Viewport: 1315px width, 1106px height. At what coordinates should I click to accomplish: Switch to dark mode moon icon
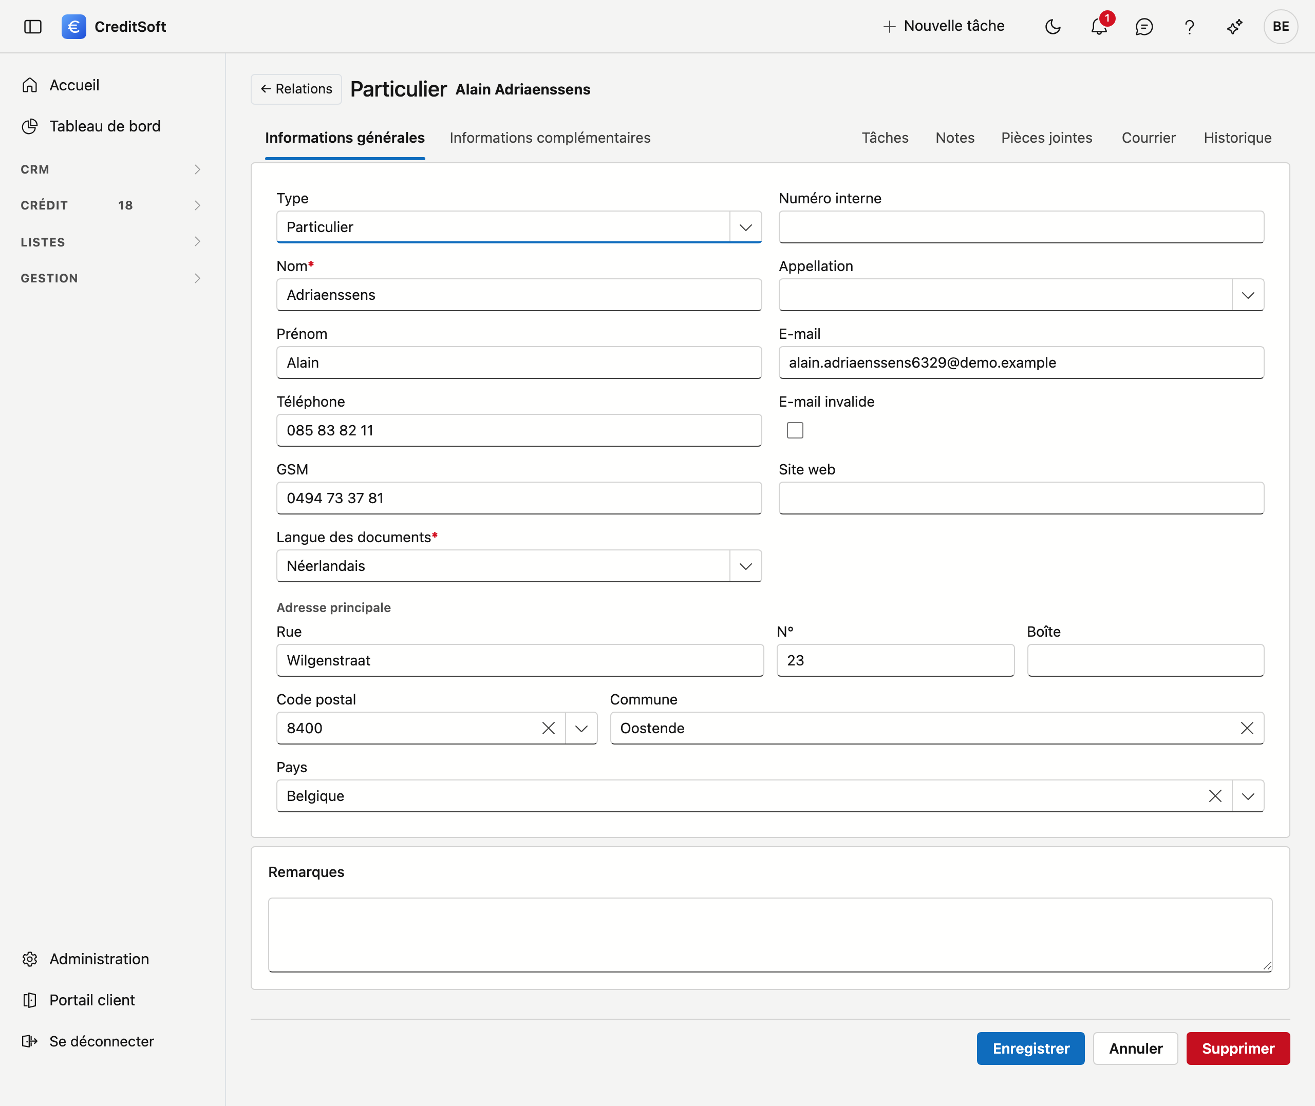1053,26
